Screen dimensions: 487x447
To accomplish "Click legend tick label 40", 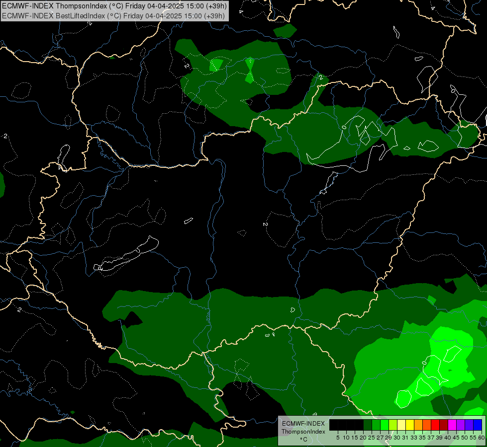I will 448,438.
